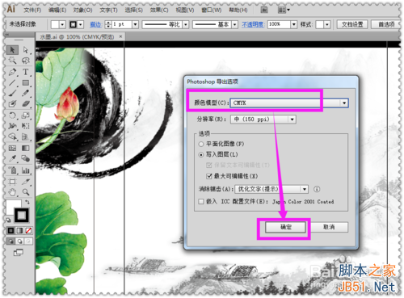Select the Zoom tool
This screenshot has width=404, height=298.
click(26, 192)
